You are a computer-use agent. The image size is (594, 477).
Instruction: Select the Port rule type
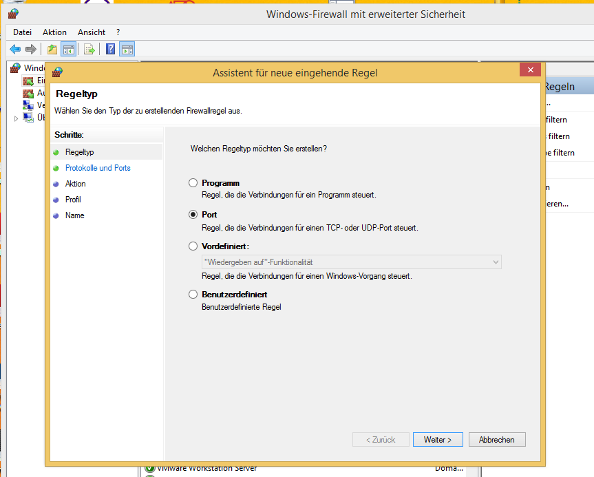coord(193,215)
